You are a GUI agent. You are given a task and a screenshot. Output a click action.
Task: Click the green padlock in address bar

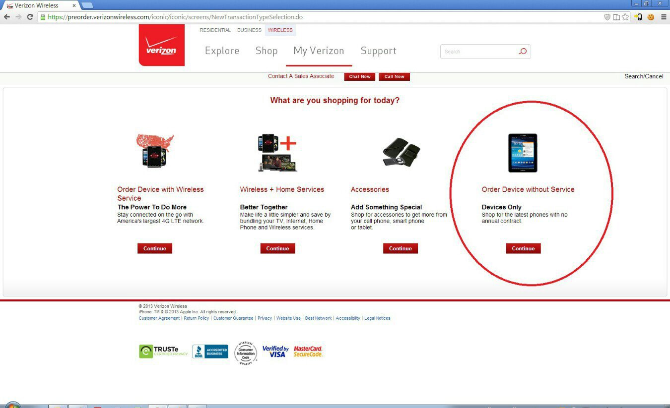[43, 17]
